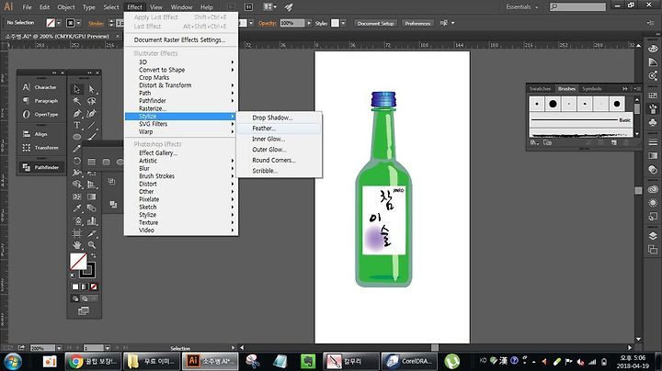Choose Outer Glow effect
Image resolution: width=662 pixels, height=371 pixels.
tap(280, 150)
